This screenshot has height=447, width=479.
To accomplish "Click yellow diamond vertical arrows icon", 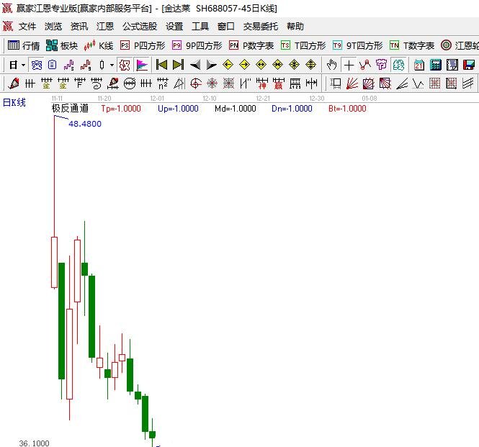I will 310,65.
